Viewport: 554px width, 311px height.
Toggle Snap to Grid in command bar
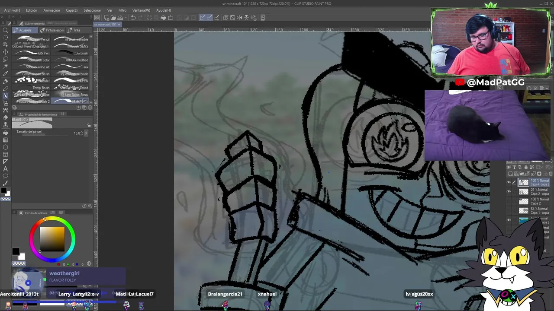pos(216,18)
